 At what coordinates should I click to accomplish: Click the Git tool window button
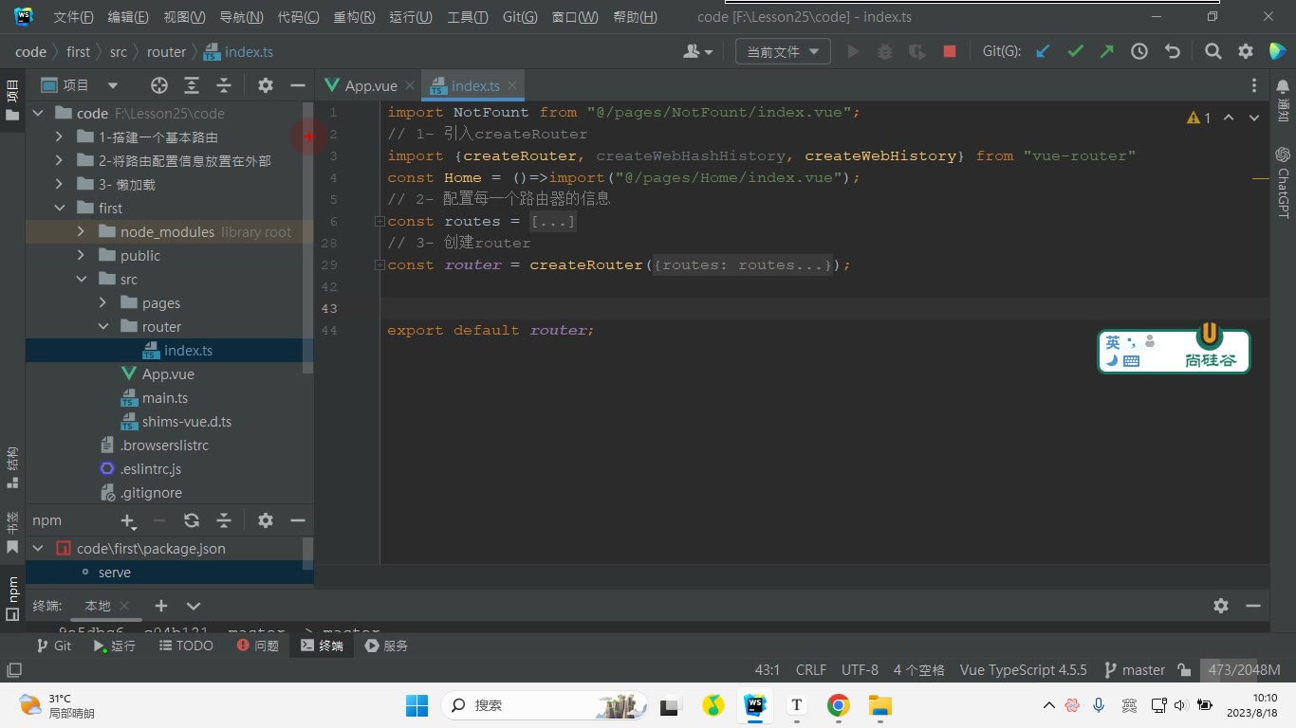(x=53, y=646)
